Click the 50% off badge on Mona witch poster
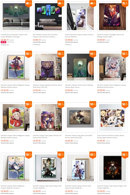This screenshot has height=195, width=130. pos(29,54)
